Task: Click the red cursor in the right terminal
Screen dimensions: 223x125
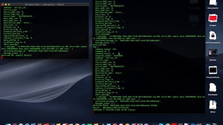Action: [x=94, y=112]
